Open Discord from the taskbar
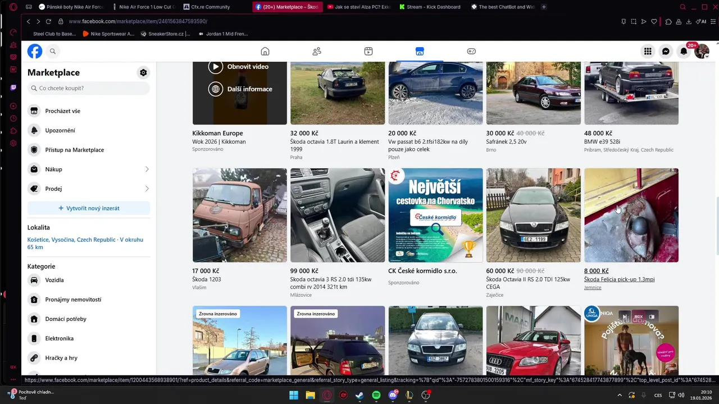The height and width of the screenshot is (404, 719). pyautogui.click(x=393, y=395)
